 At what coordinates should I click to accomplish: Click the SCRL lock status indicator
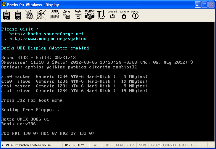(143, 145)
